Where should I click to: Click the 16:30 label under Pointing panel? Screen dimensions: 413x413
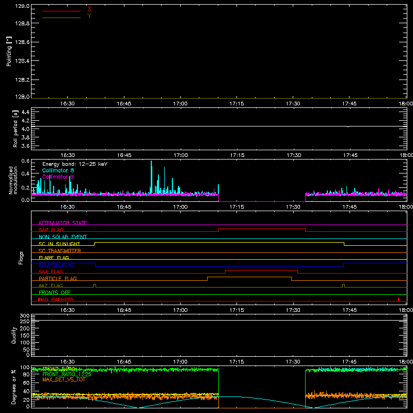point(68,104)
